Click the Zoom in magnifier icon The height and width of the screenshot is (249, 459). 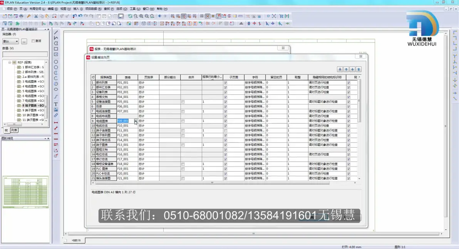(141, 16)
